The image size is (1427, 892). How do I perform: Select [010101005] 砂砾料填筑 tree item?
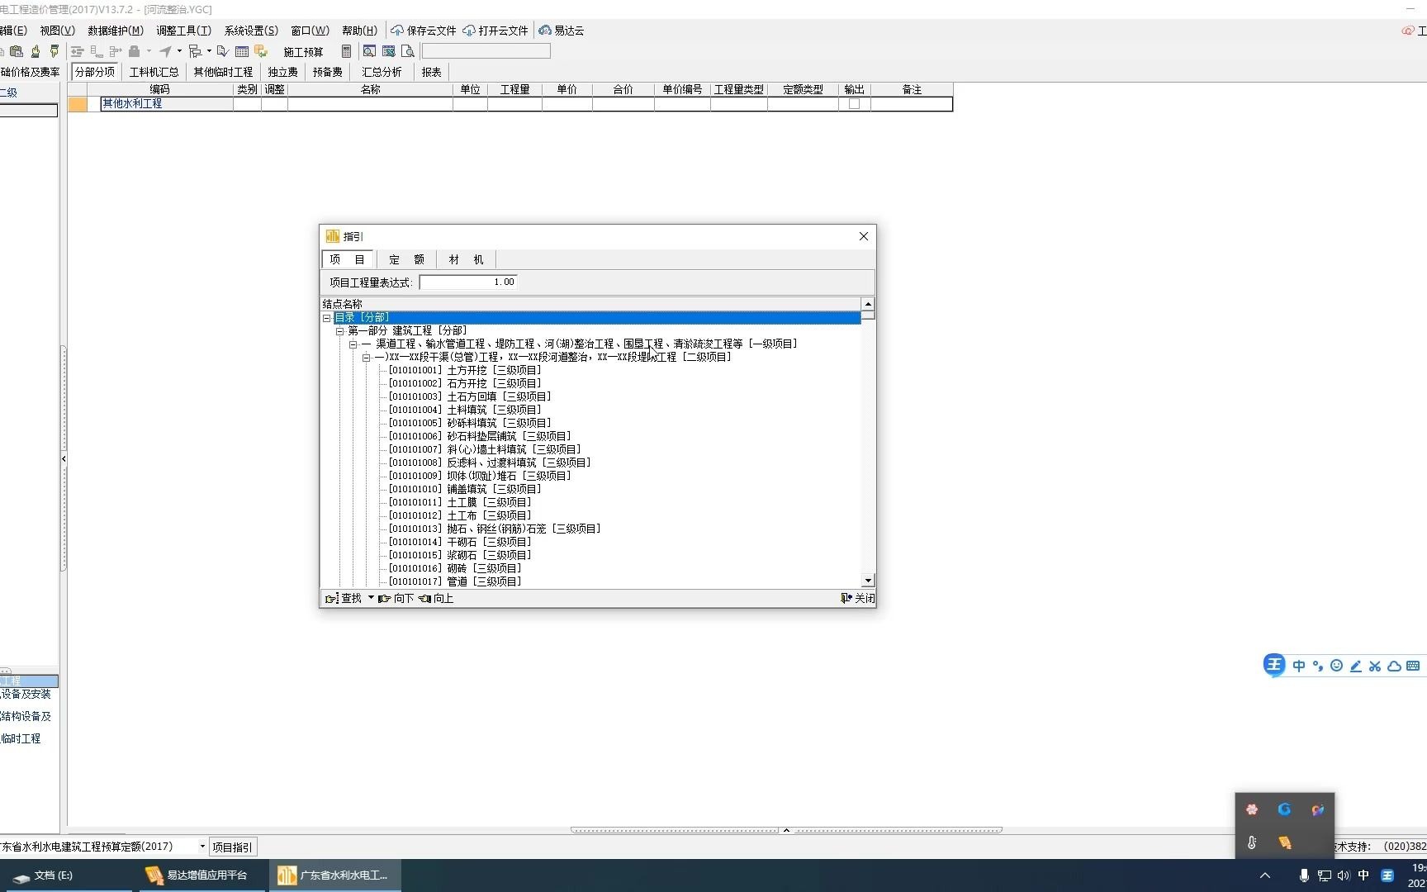click(469, 423)
